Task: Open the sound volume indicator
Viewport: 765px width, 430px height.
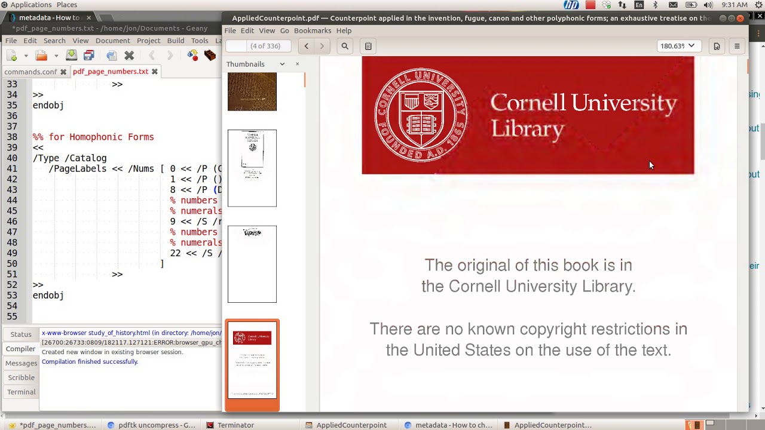Action: pos(708,5)
